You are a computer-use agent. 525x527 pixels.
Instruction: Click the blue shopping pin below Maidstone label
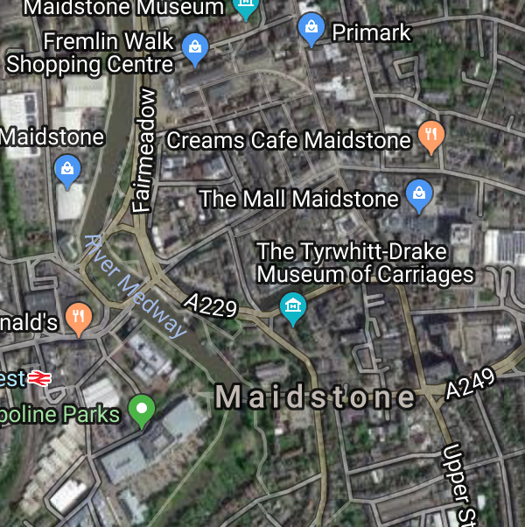point(67,172)
